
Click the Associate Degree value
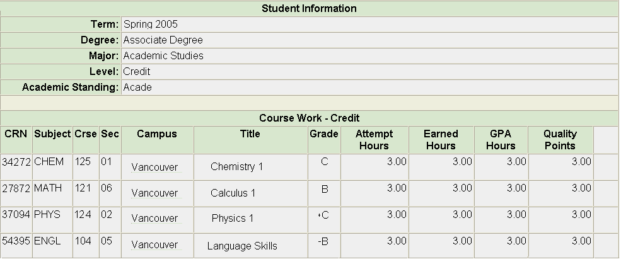pyautogui.click(x=163, y=40)
